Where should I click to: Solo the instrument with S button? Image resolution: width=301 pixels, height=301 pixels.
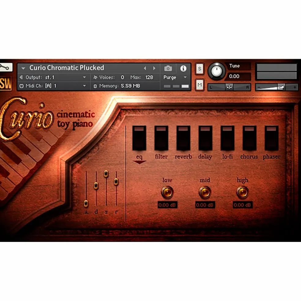(200, 69)
